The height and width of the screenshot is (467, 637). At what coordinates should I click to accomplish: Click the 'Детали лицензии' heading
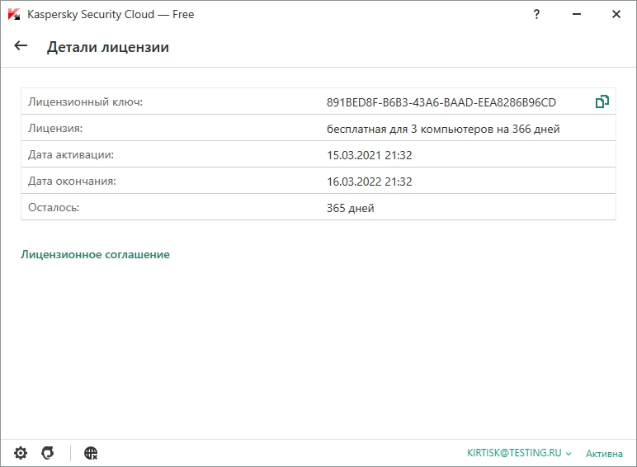107,47
